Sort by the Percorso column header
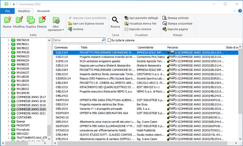The image size is (243, 146). [195, 47]
